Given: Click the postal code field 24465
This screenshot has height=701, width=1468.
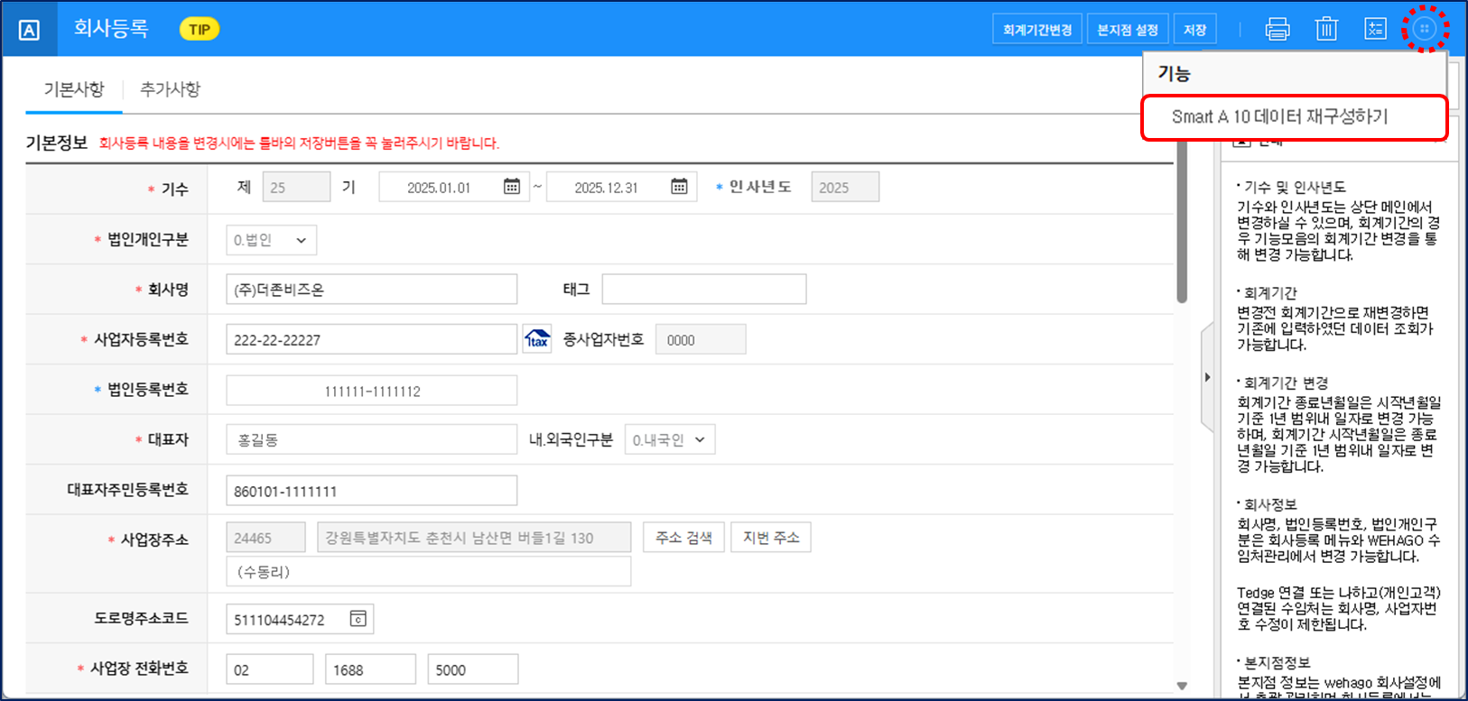Looking at the screenshot, I should pos(265,538).
